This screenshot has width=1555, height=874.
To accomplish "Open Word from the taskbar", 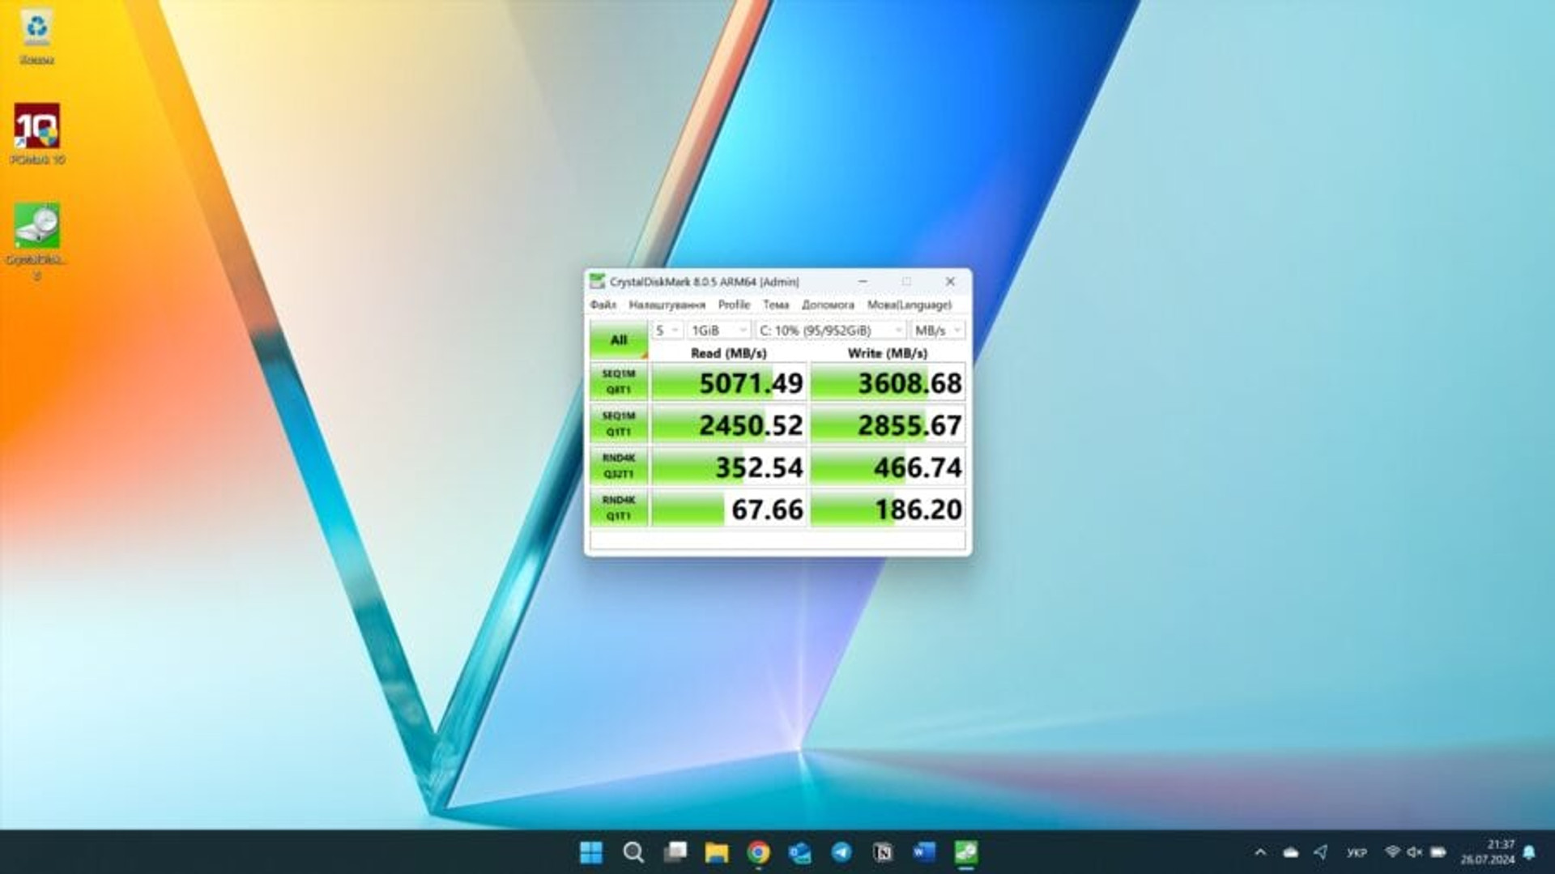I will 924,852.
